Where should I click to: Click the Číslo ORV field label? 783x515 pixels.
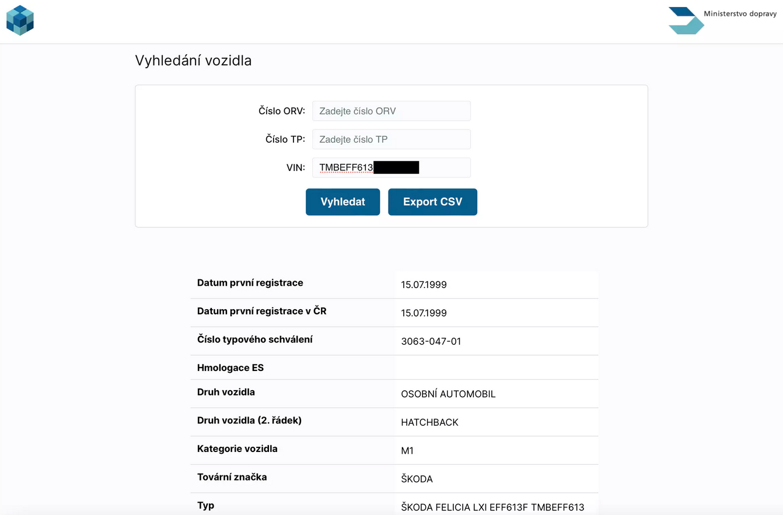tap(282, 111)
